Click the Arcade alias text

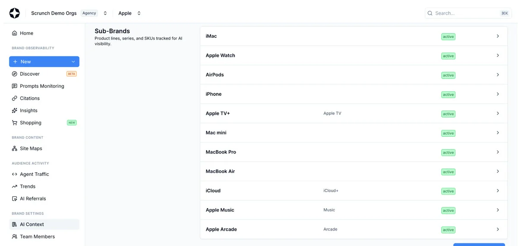pyautogui.click(x=330, y=229)
